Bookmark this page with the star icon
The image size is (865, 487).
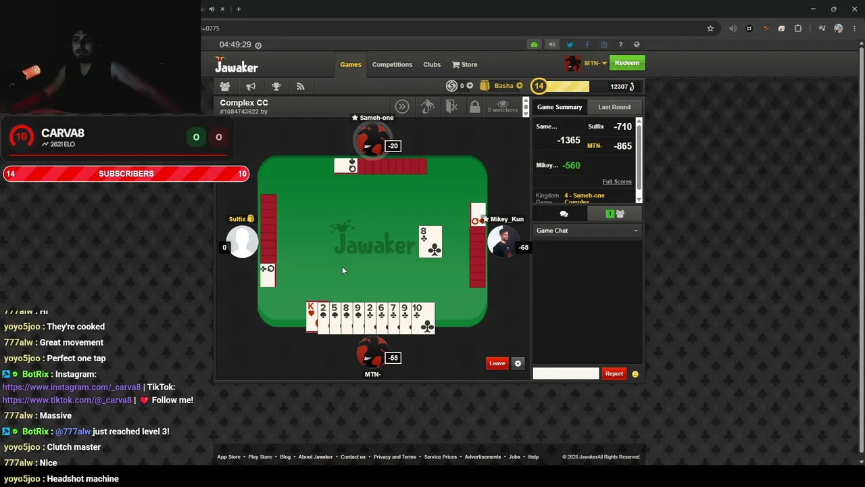pyautogui.click(x=710, y=28)
